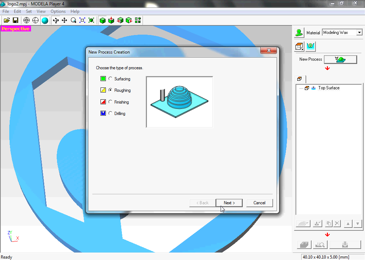The width and height of the screenshot is (365, 260).
Task: Close the New Process Creation dialog
Action: tap(269, 50)
